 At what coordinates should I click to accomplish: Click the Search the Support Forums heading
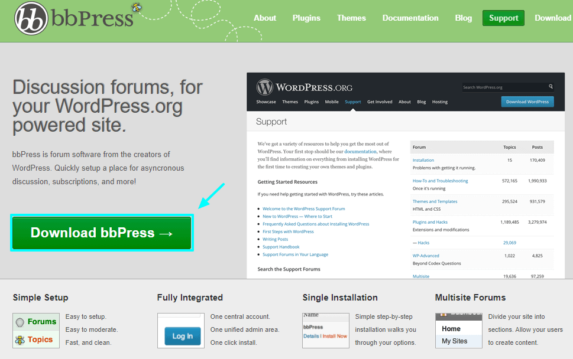click(x=289, y=269)
